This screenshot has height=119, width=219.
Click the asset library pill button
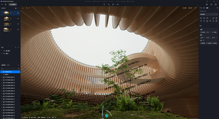[x=13, y=4]
